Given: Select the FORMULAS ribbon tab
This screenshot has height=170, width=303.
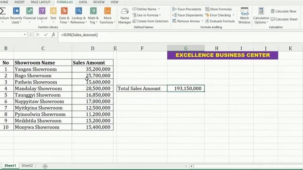Looking at the screenshot, I should (x=65, y=2).
